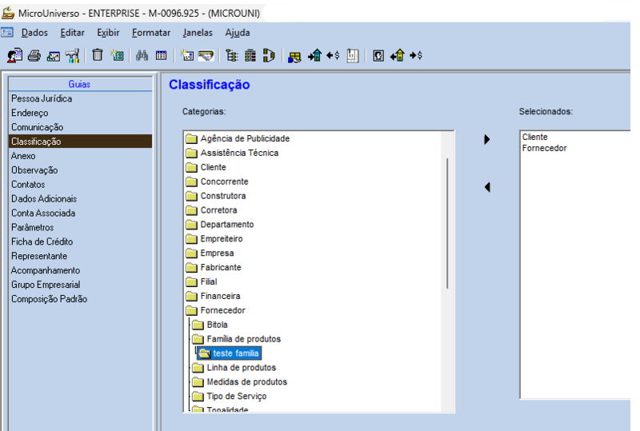Click the tree hierarchy toolbar icon
Viewport: 640px width, 431px height.
pos(232,55)
